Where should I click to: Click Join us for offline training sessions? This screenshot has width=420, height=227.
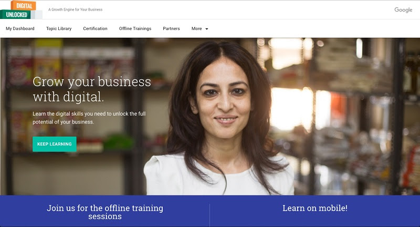(x=104, y=212)
